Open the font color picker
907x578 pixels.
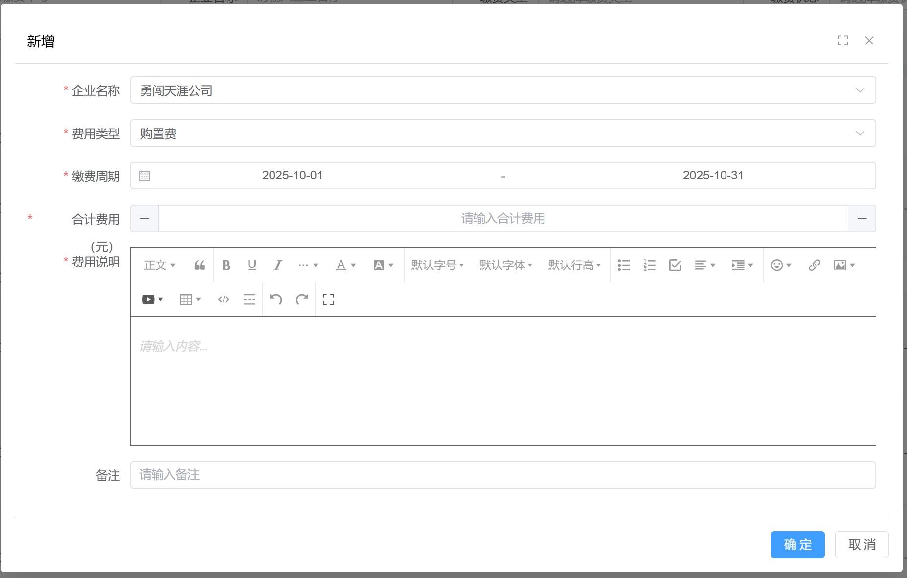pos(345,265)
